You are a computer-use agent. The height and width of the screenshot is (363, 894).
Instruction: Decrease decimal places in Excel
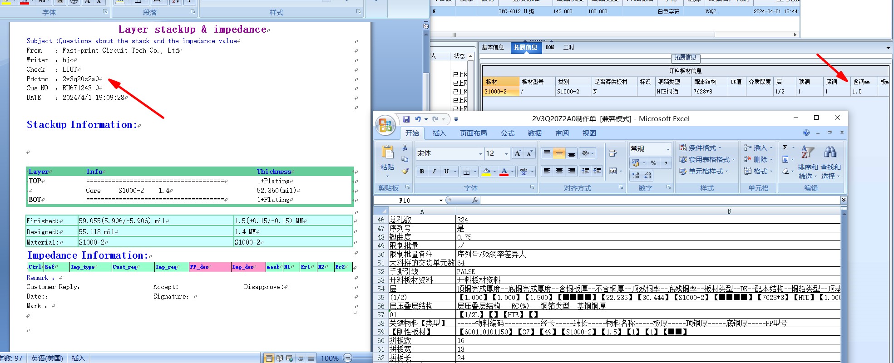[648, 176]
